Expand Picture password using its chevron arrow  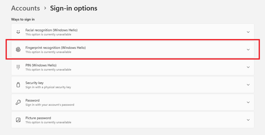[x=248, y=120]
